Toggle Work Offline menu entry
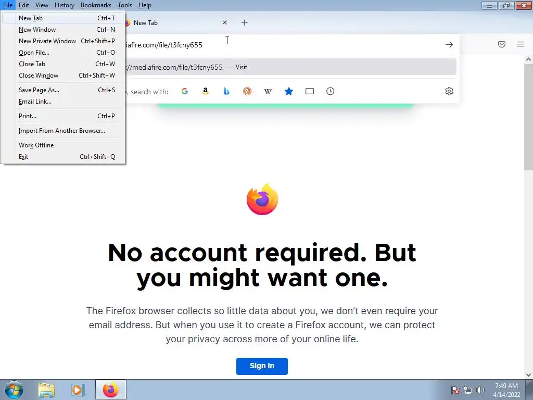The image size is (533, 400). tap(63, 145)
